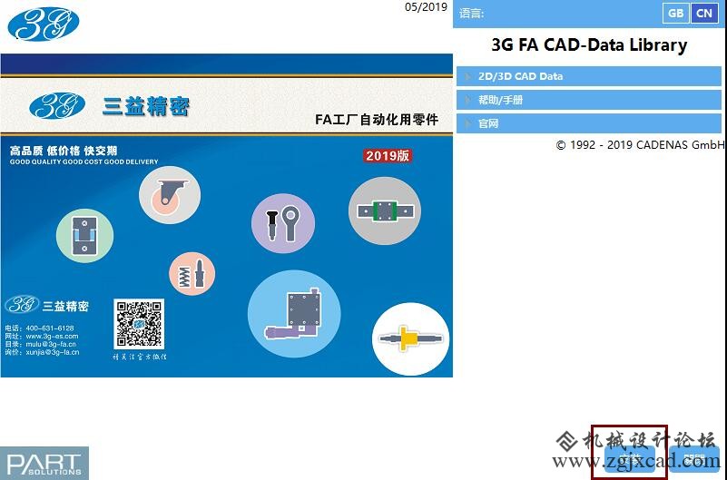Click the website www.3g-es.com text
The height and width of the screenshot is (480, 727).
52,337
